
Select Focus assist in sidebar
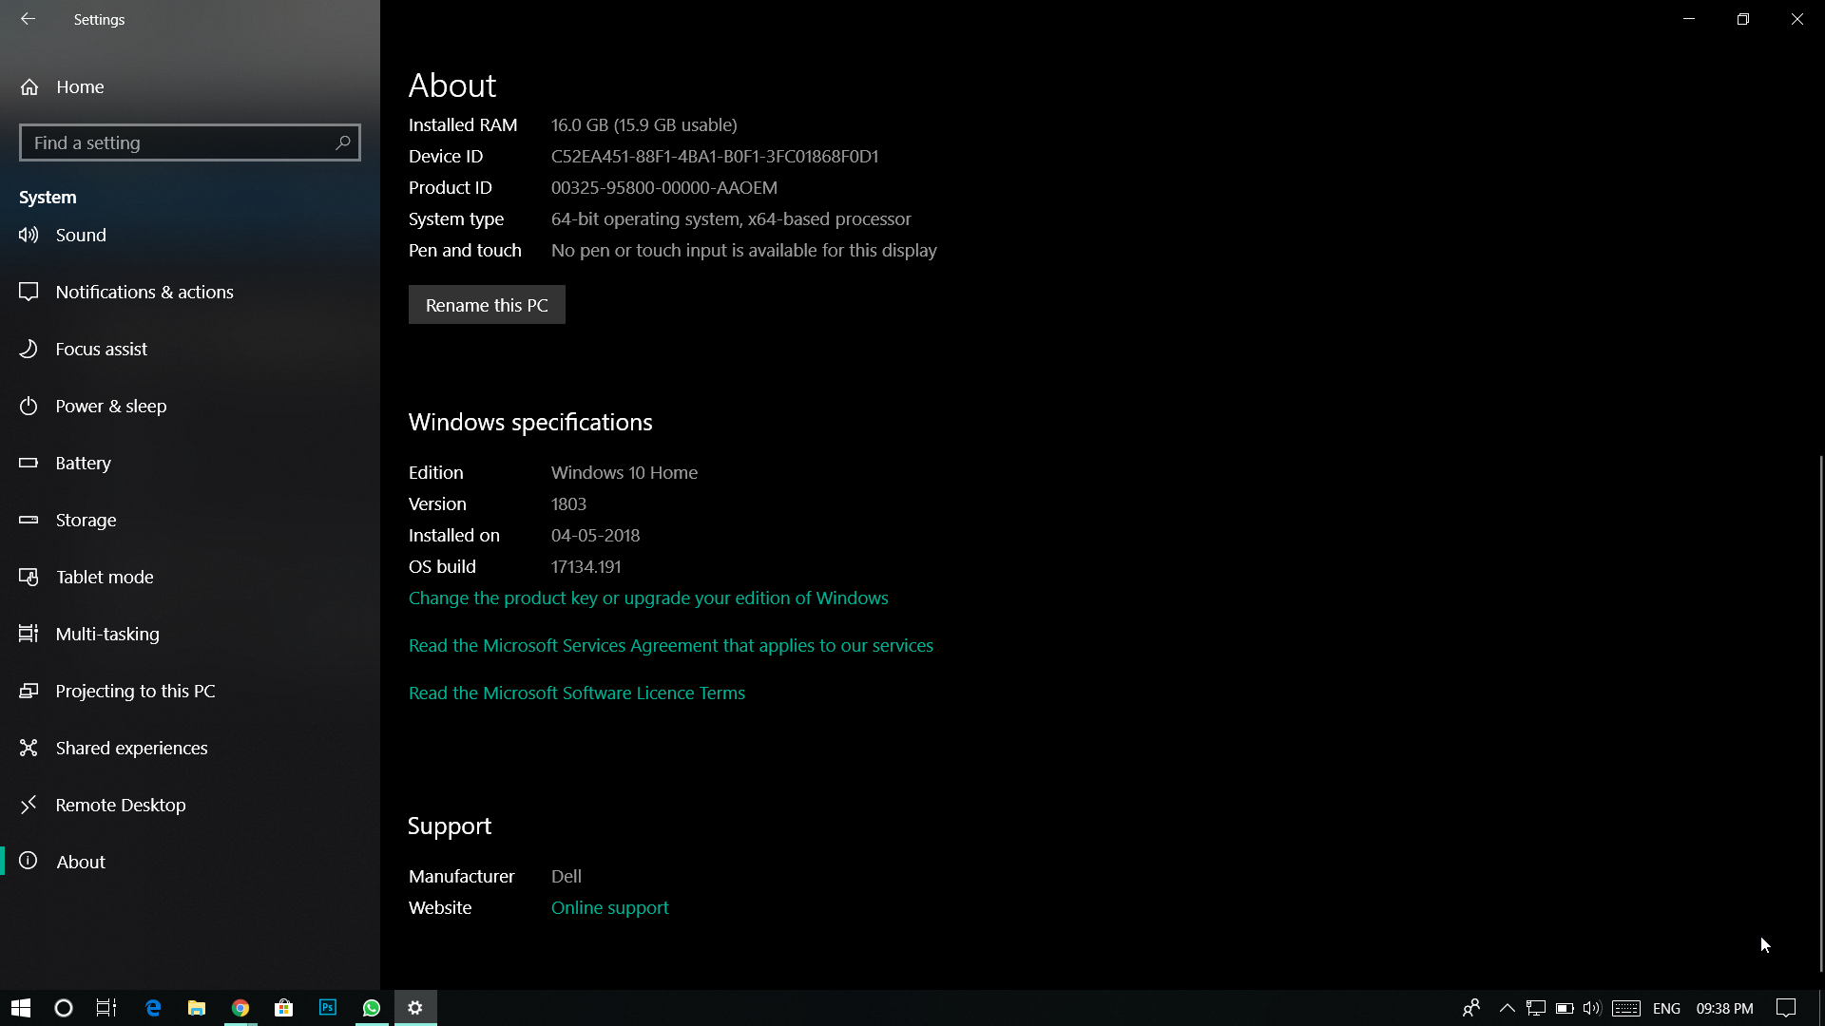102,349
